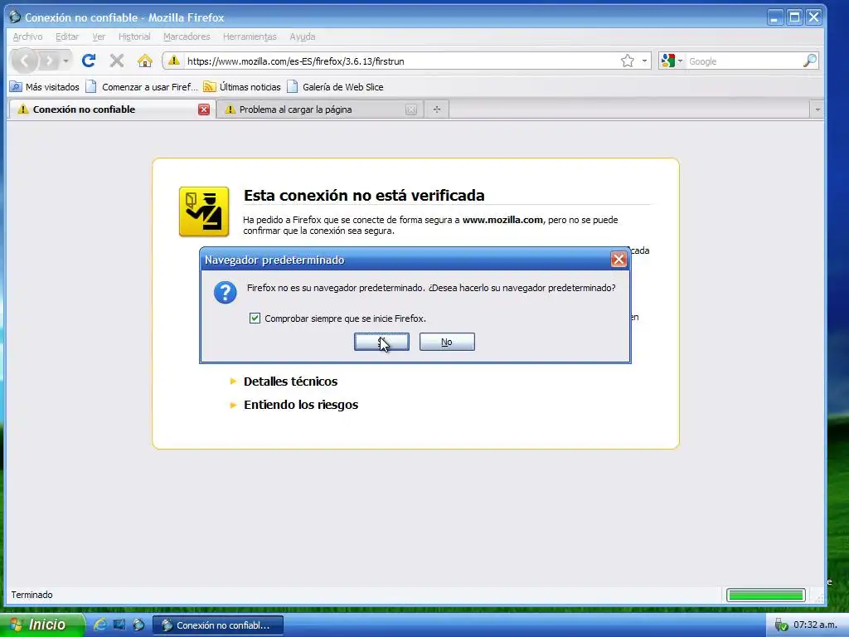849x637 pixels.
Task: Open the Editar menu
Action: click(67, 36)
